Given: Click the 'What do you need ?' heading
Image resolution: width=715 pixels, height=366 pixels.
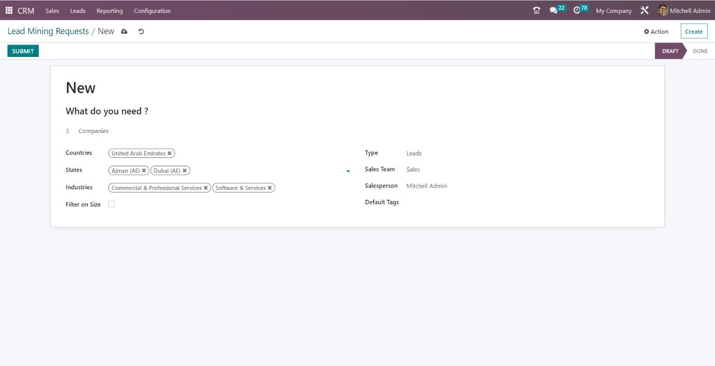Looking at the screenshot, I should tap(107, 111).
